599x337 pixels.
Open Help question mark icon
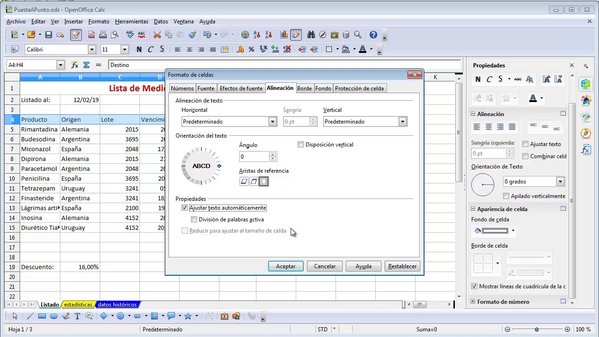[373, 35]
